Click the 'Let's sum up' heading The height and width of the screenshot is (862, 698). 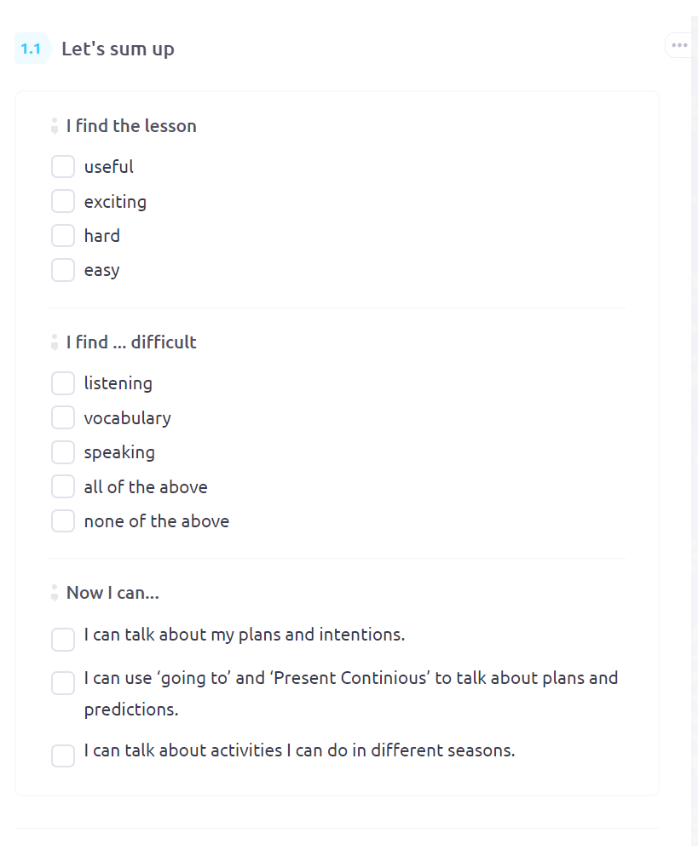(x=118, y=49)
